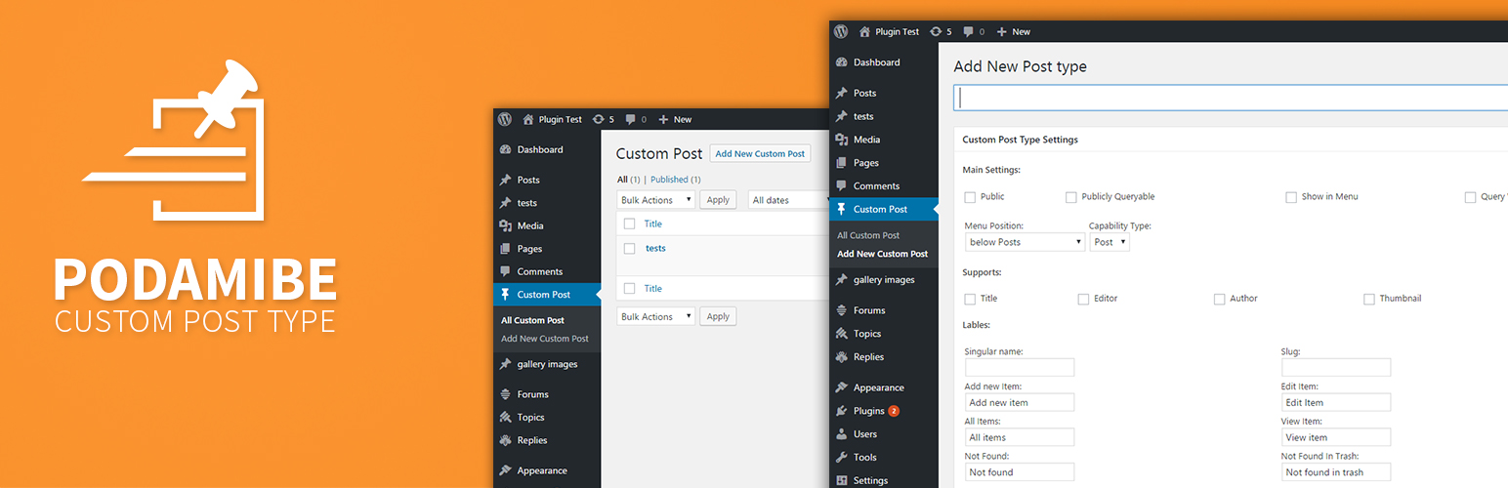
Task: Open Forums icon in front sidebar
Action: [841, 310]
